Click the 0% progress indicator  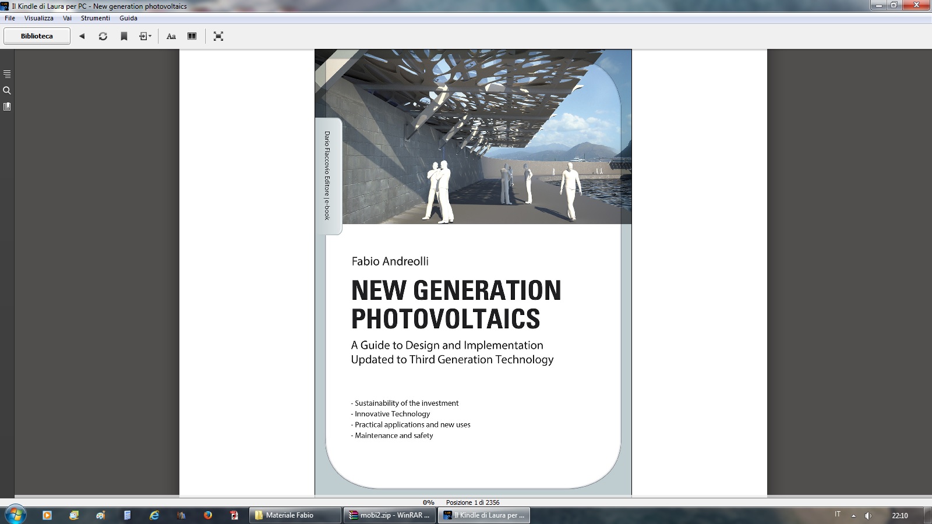(x=429, y=502)
